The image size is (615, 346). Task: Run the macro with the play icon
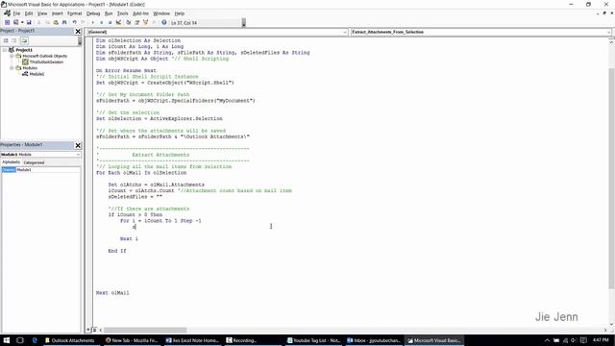pos(93,23)
